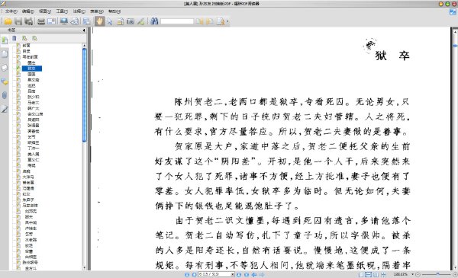This screenshot has height=278, width=458.
Task: Open the 编辑 menu
Action: (x=27, y=11)
